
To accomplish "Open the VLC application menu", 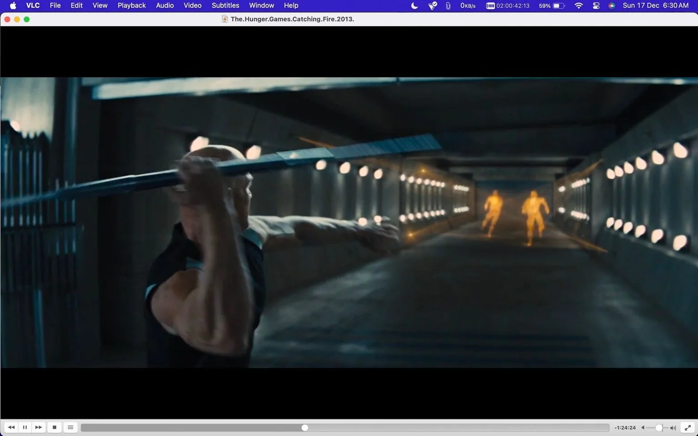I will pos(33,5).
